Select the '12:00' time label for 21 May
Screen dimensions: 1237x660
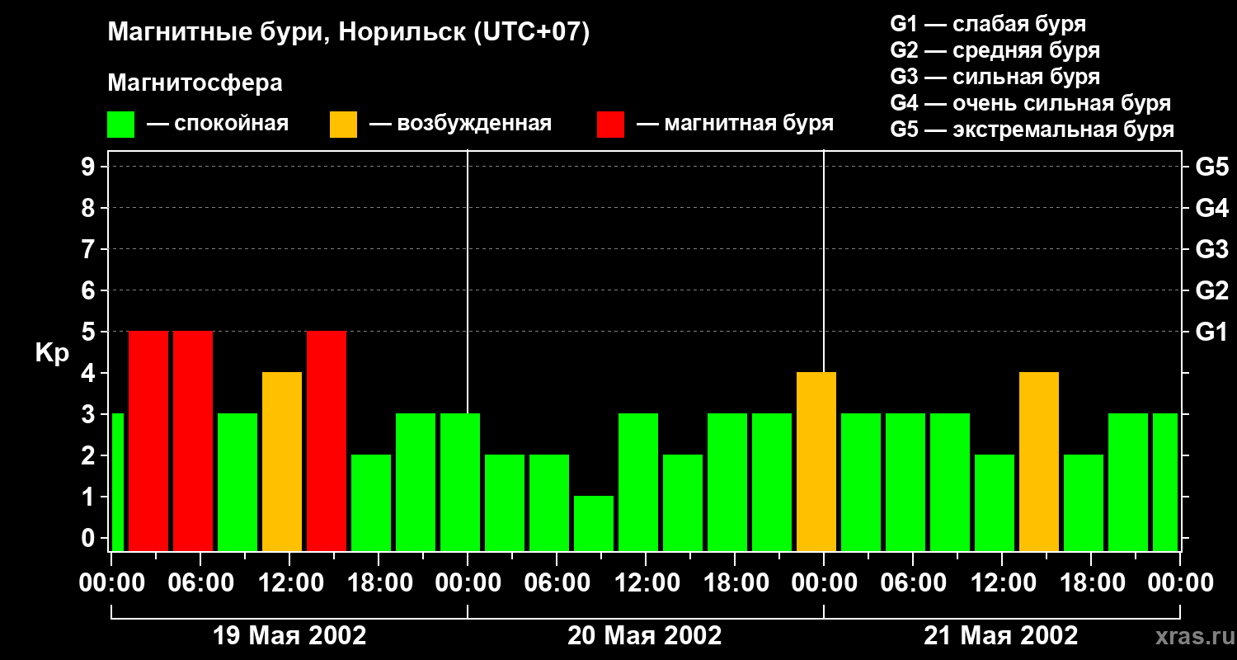pos(1002,583)
